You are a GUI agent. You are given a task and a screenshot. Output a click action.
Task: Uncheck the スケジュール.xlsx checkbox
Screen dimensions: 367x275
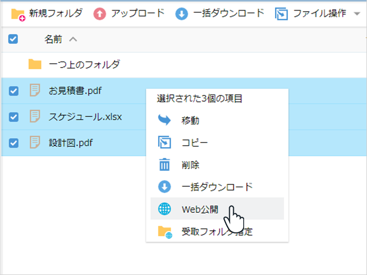(14, 117)
